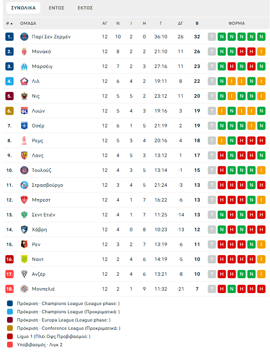Image resolution: width=270 pixels, height=352 pixels.
Task: Click the Σεντ Ετιέν team name
Action: (x=44, y=215)
